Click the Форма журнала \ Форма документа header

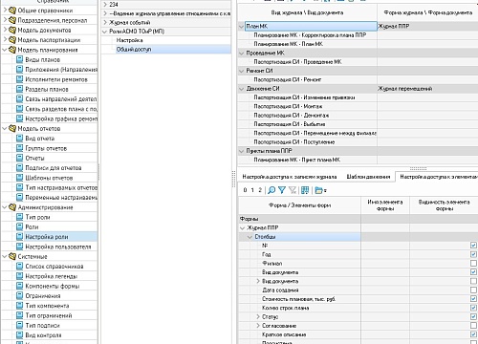click(427, 12)
